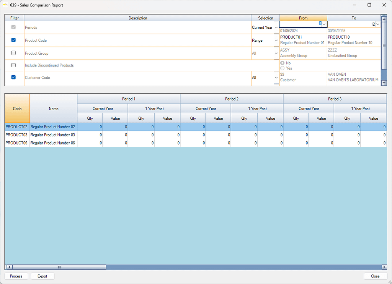Maximize the Sales Comparison Report window
Screen dimensions: 392x284
click(x=369, y=5)
